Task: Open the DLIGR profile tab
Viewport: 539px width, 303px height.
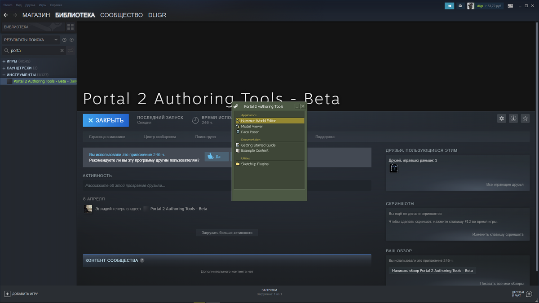Action: coord(157,15)
